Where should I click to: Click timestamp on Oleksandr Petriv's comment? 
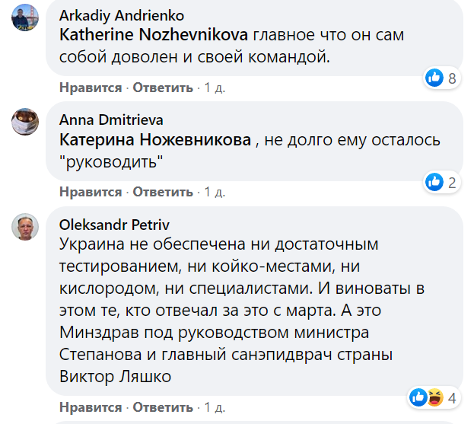(x=215, y=406)
